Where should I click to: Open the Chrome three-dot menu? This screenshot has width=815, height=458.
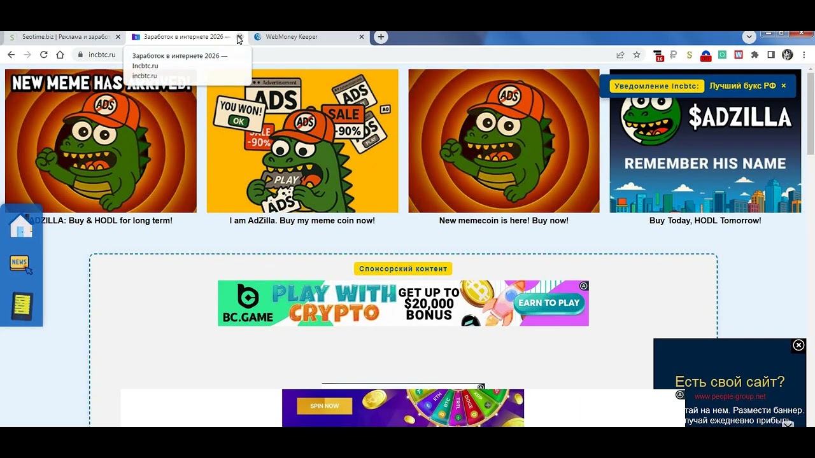(x=804, y=55)
